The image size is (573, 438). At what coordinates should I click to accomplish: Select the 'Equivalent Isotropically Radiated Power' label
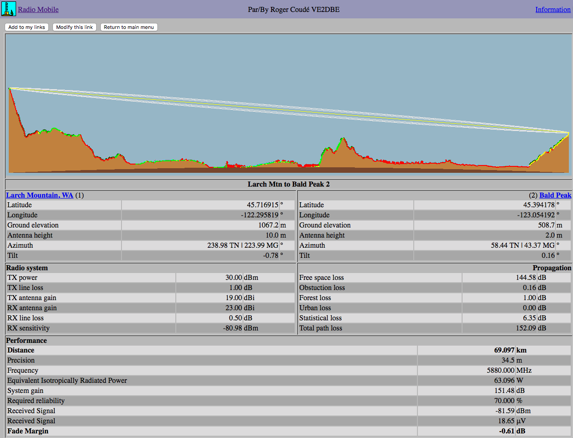tap(67, 381)
